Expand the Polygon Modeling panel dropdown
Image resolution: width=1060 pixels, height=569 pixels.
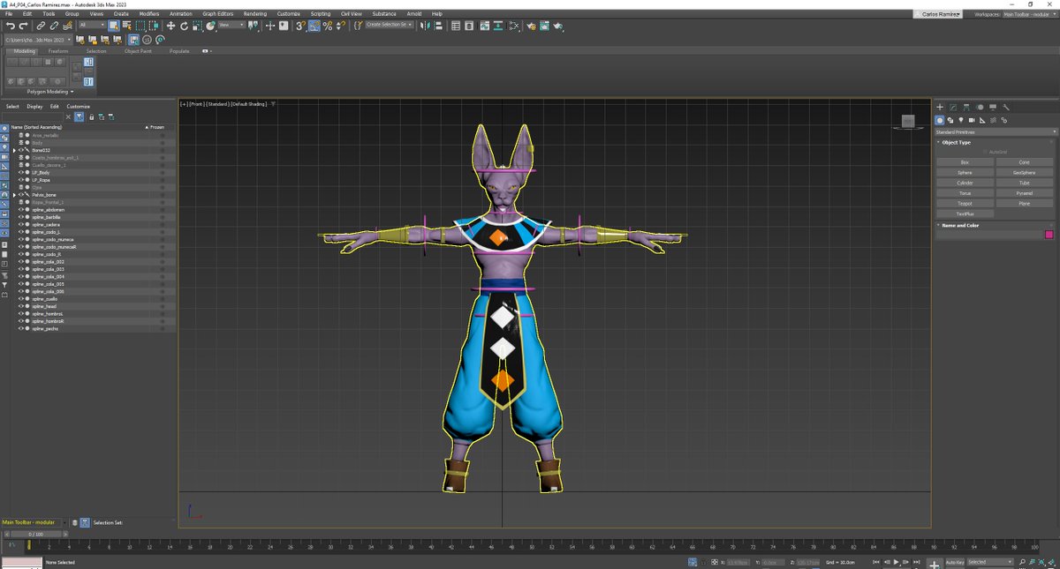pos(50,91)
